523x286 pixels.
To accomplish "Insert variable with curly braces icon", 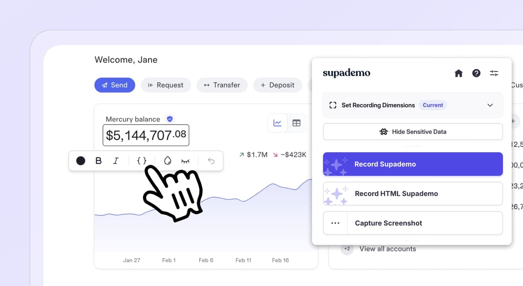I will coord(142,161).
